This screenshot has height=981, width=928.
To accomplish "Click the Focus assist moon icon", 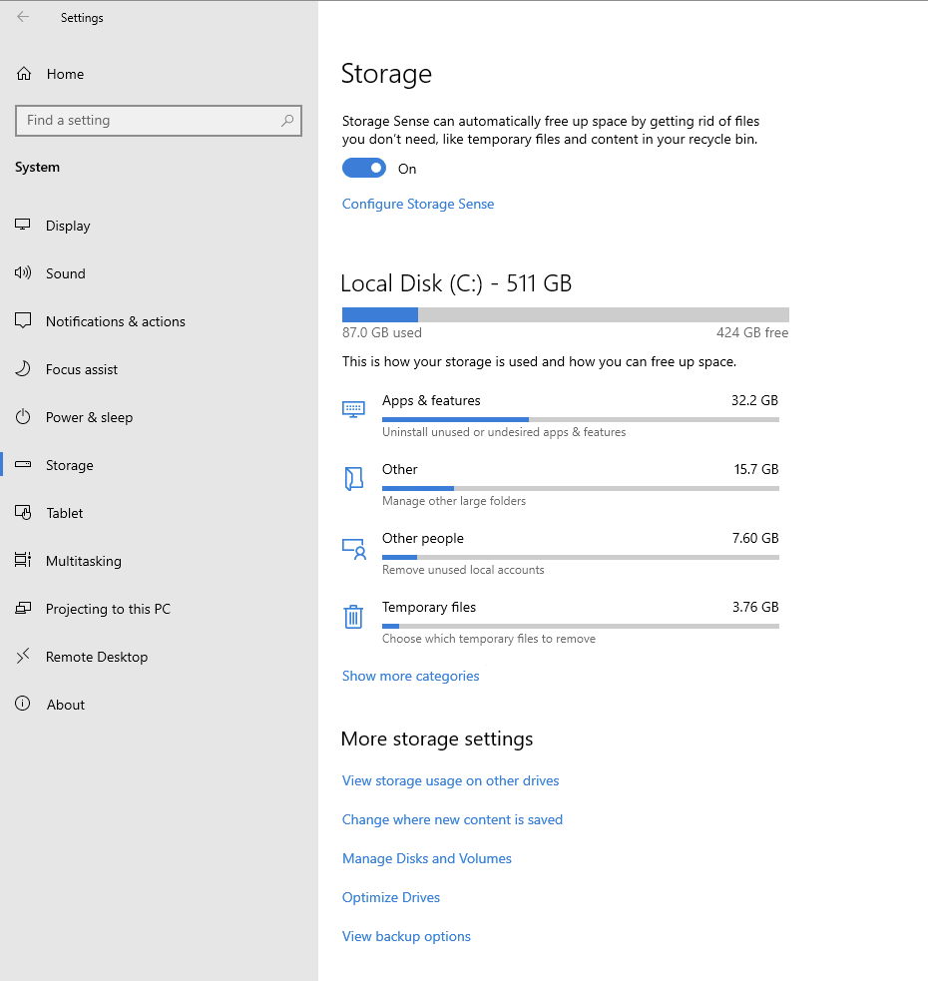I will (x=23, y=369).
